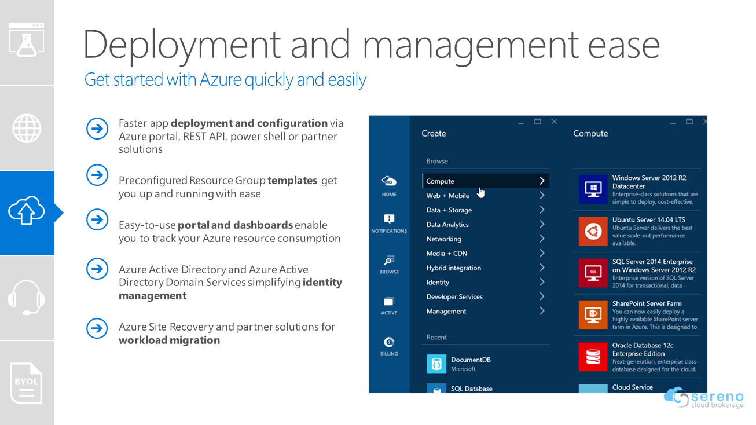Open the Home icon in portal sidebar
The height and width of the screenshot is (425, 756).
[389, 182]
